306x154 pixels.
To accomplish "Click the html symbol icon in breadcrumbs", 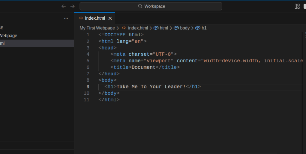I will pyautogui.click(x=156, y=28).
